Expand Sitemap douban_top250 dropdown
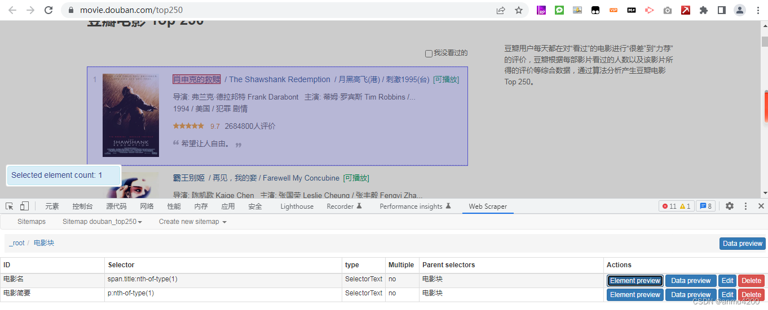The width and height of the screenshot is (768, 310). point(102,222)
